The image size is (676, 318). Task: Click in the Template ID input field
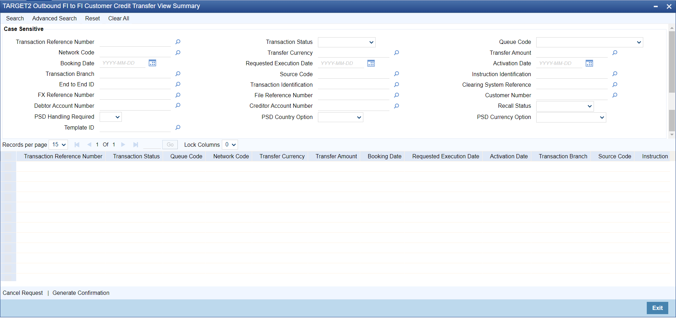[x=135, y=127]
